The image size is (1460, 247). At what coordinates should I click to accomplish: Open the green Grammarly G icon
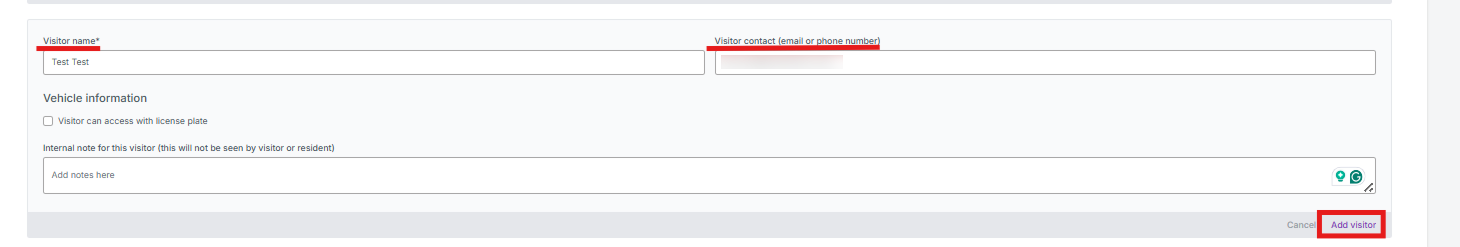[1355, 177]
